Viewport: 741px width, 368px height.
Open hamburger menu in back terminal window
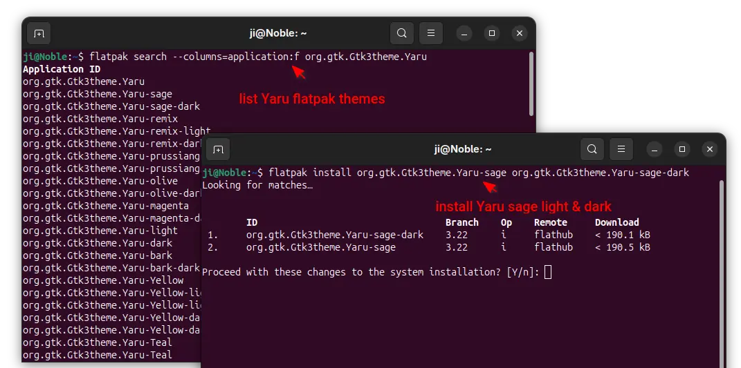pos(431,34)
